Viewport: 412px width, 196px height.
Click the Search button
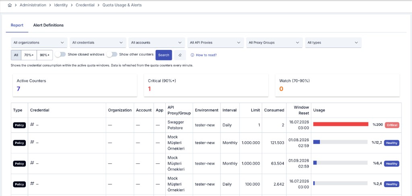tap(164, 55)
